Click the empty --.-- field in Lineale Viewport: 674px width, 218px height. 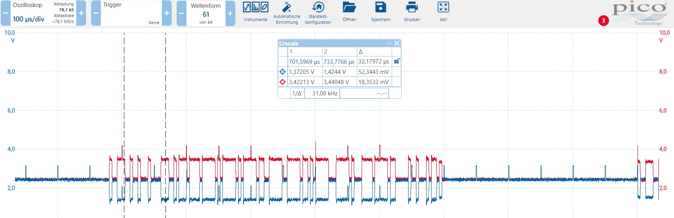(x=364, y=93)
